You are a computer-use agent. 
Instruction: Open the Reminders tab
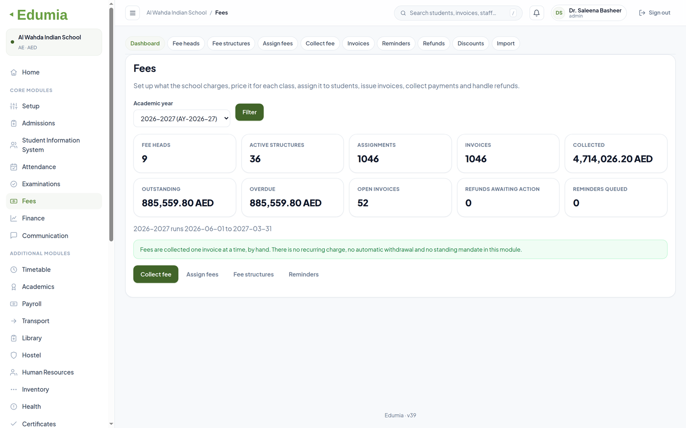[x=396, y=44]
